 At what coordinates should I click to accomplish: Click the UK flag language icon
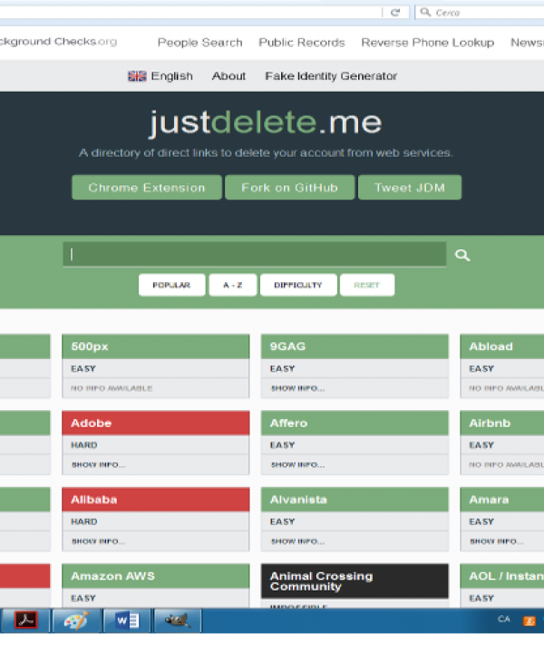pyautogui.click(x=137, y=76)
